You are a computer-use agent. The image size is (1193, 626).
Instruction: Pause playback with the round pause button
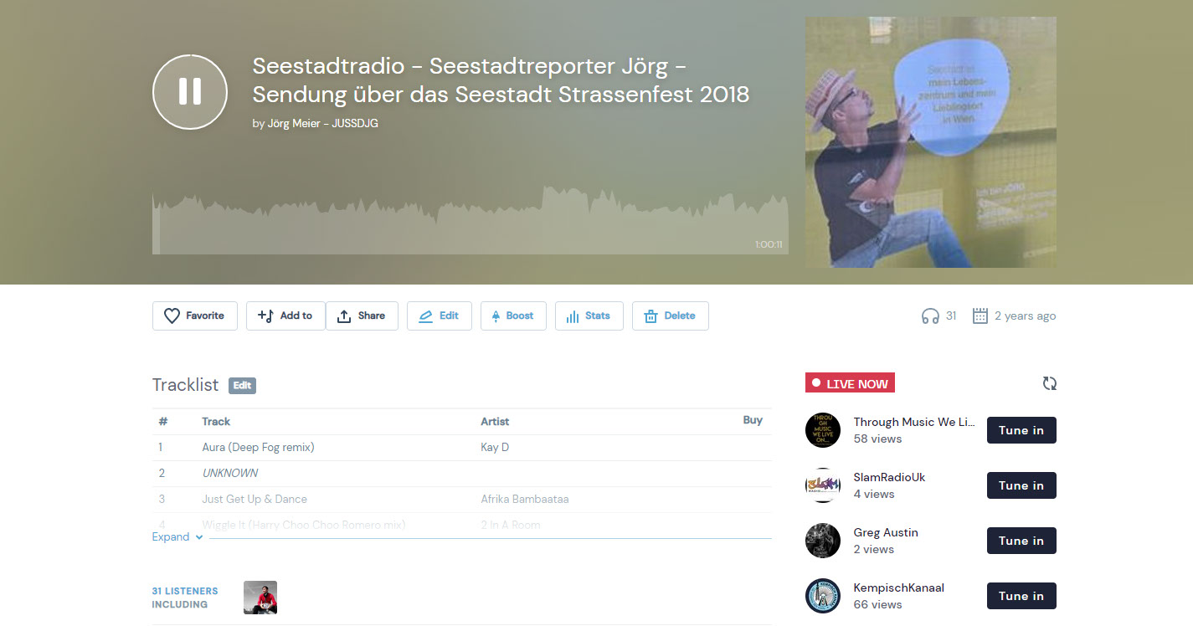190,92
